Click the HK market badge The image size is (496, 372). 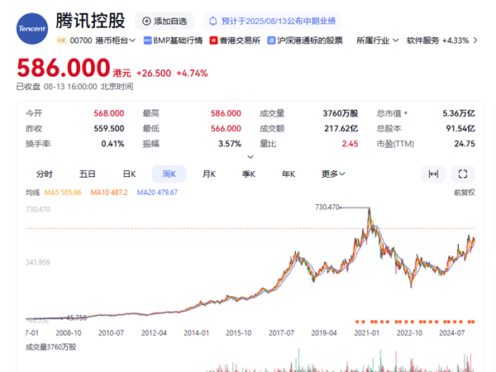click(x=61, y=41)
